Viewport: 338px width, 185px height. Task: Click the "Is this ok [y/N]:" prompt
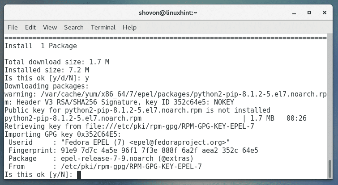(x=38, y=175)
